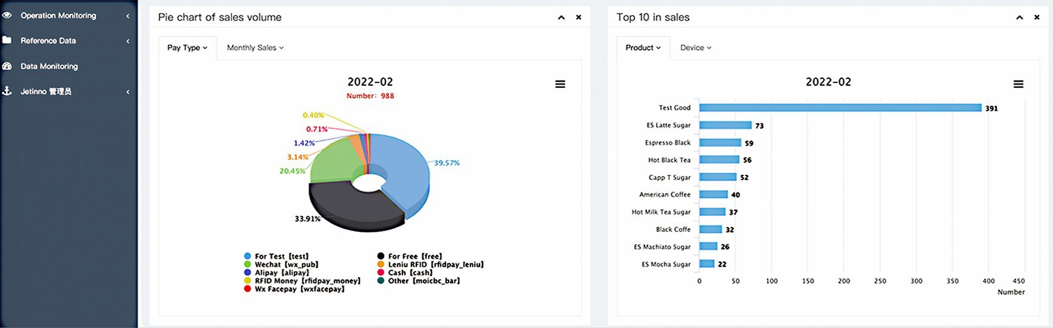The height and width of the screenshot is (328, 1053).
Task: Collapse the Pie chart of sales volume panel
Action: tap(561, 18)
